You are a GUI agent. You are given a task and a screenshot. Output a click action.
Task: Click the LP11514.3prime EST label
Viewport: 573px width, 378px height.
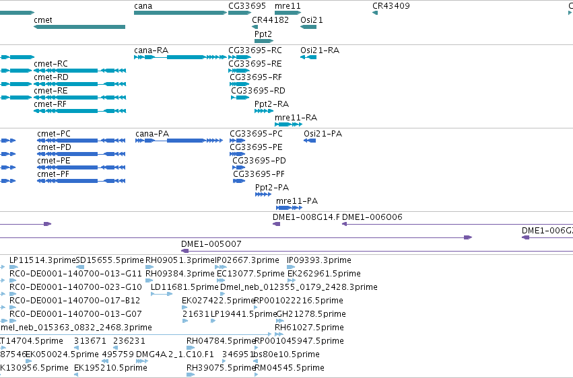click(x=42, y=260)
